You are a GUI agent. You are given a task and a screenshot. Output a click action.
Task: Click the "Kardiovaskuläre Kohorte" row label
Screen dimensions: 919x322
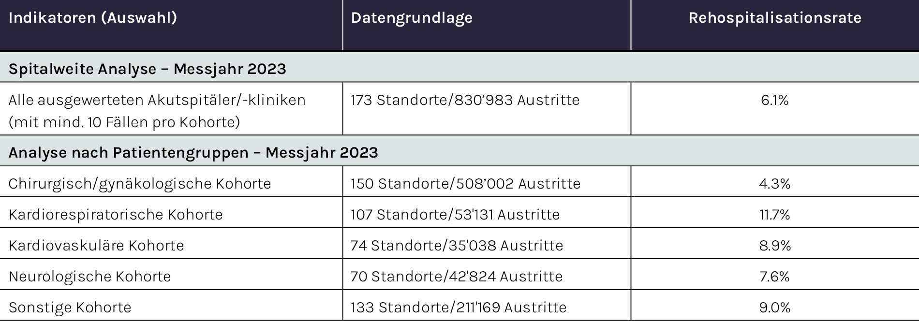(96, 246)
